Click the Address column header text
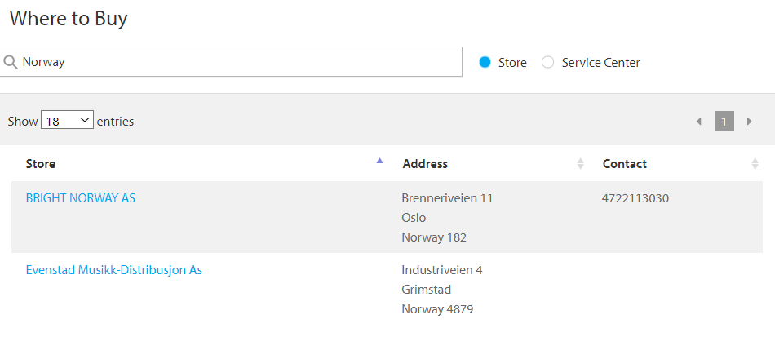 425,163
